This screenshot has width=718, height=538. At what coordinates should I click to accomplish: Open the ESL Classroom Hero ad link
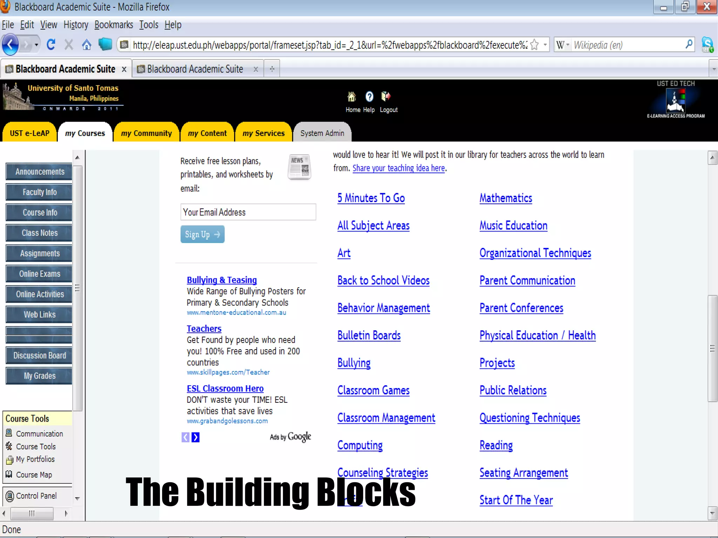coord(225,388)
